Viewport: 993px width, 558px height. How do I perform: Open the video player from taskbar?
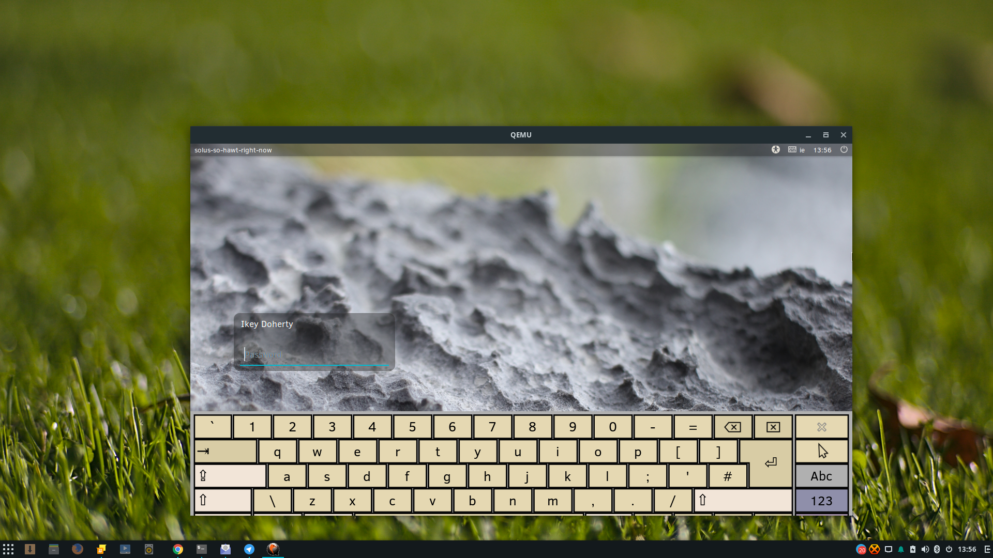(x=125, y=549)
